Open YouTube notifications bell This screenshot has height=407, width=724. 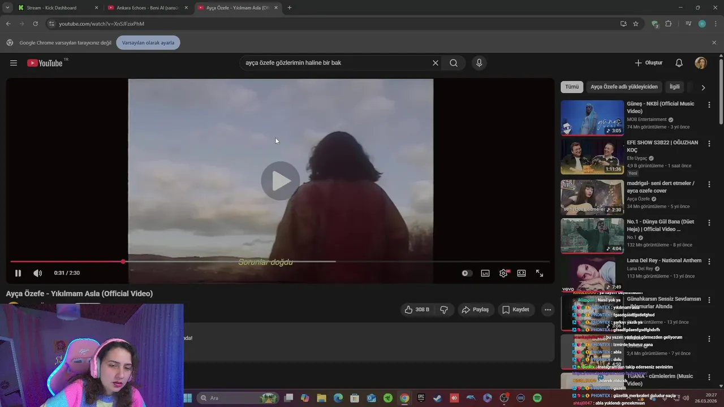[x=679, y=63]
